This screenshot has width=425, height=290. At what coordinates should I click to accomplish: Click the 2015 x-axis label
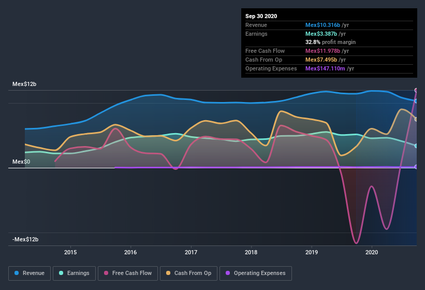coord(70,252)
